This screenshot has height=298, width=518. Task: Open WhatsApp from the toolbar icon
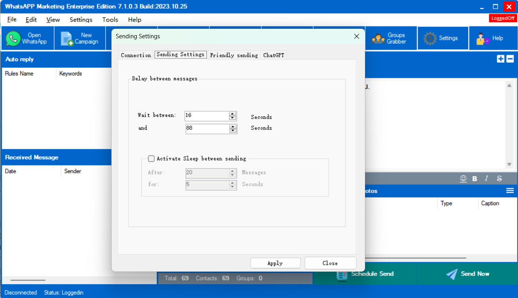27,38
